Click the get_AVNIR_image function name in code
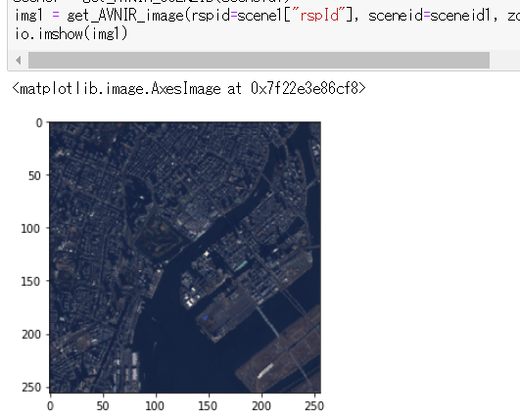 click(125, 16)
